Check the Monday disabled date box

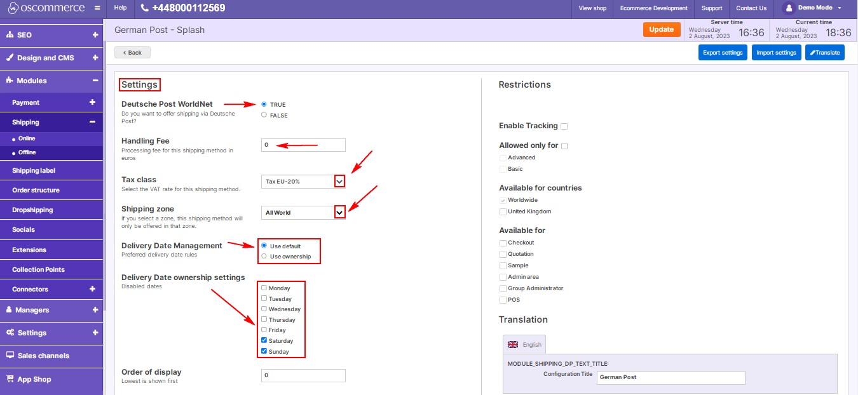[x=264, y=288]
